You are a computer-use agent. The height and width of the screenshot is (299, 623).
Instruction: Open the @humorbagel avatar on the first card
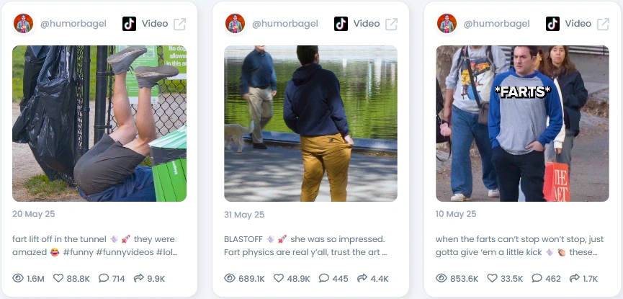click(x=23, y=24)
